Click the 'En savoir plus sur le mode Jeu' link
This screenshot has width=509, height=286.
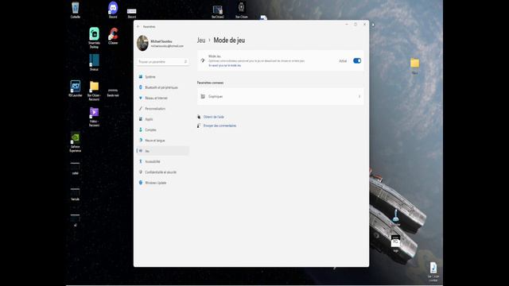tap(224, 65)
